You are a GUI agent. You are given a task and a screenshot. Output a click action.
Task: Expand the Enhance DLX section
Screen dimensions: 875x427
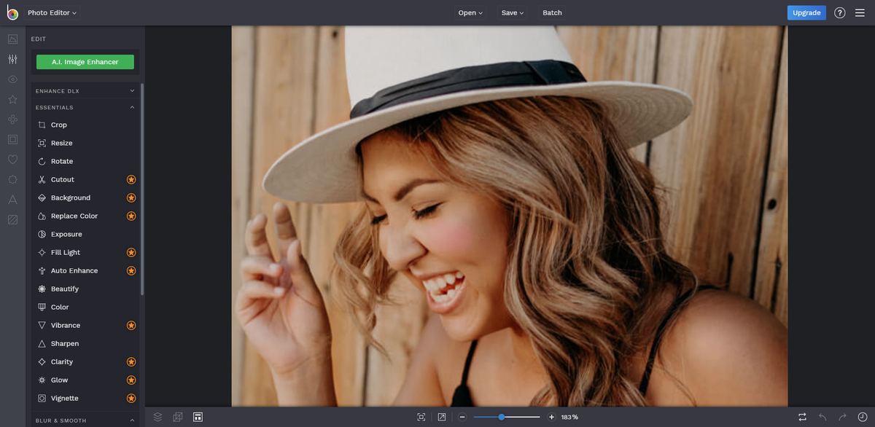[85, 91]
